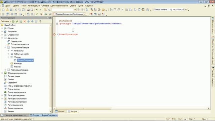Click the pencil Edit icon in Configuration panel
Viewport: 215px width, 121px height.
(17, 21)
